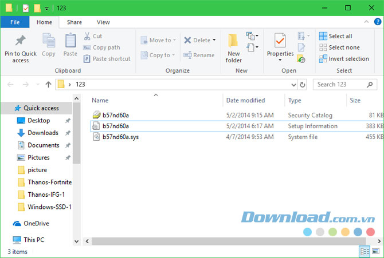384x258 pixels.
Task: Select Quick access in navigation pane
Action: tap(37, 108)
